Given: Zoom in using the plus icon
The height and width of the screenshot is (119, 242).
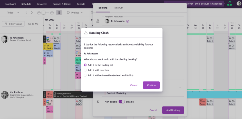Looking at the screenshot, I should [x=52, y=13].
